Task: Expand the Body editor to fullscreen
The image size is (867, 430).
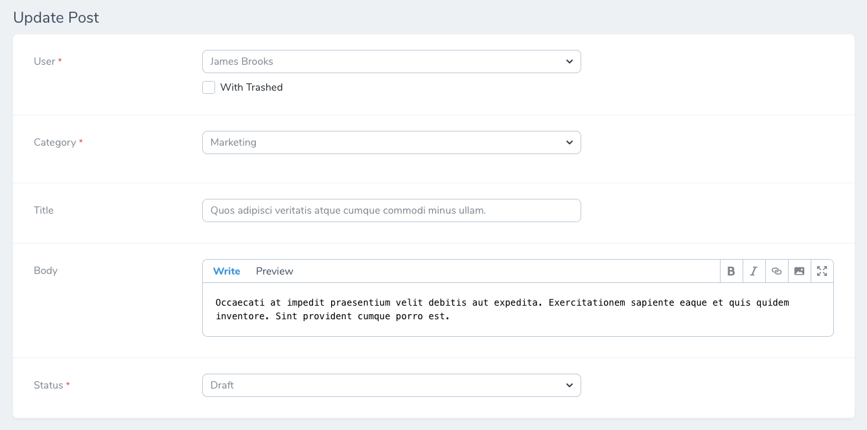Action: 821,271
